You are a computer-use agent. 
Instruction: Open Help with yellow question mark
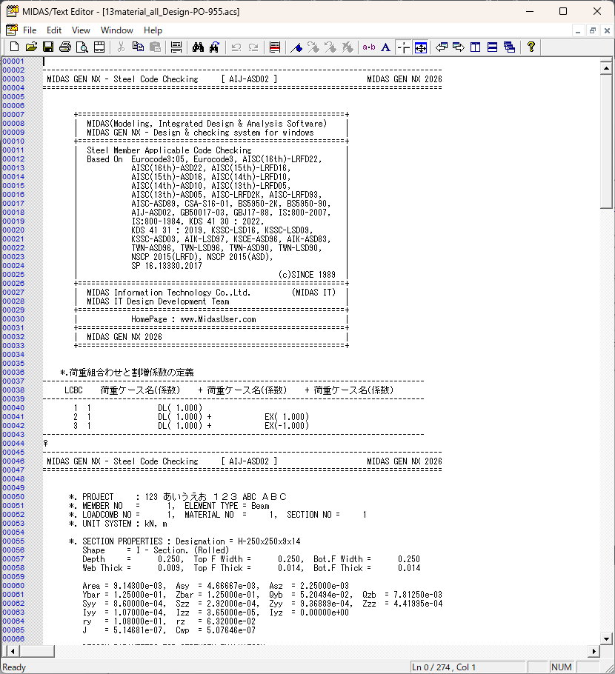pos(531,47)
